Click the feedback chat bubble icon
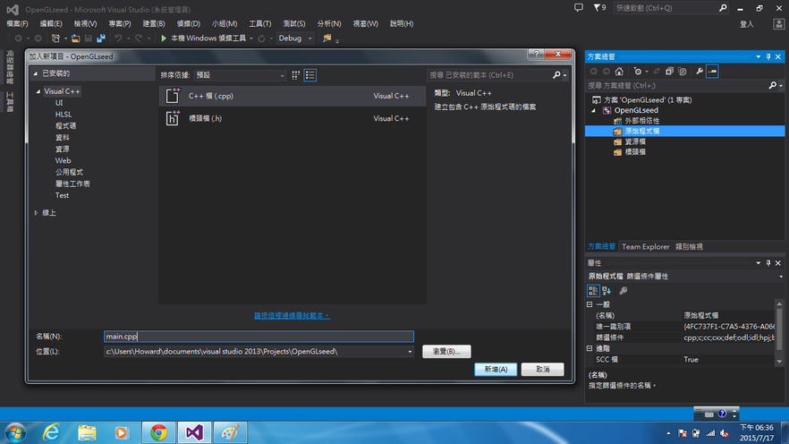Image resolution: width=789 pixels, height=444 pixels. point(579,7)
